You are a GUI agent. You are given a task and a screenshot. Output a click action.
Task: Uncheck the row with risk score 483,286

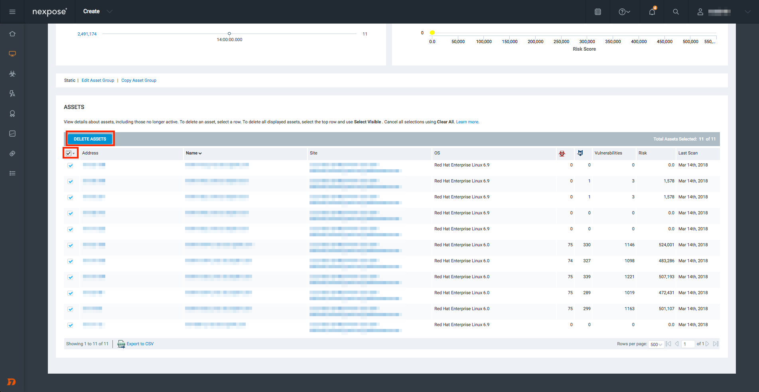pos(70,261)
